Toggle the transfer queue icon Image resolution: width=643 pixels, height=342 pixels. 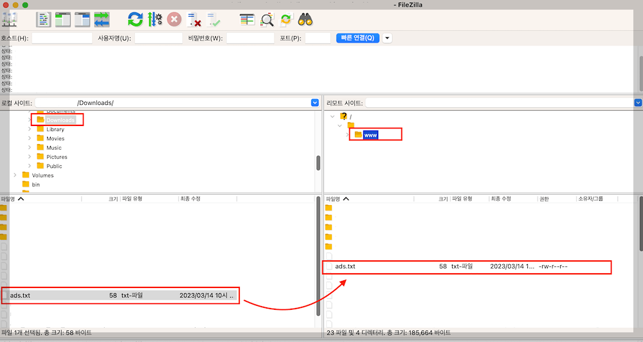[102, 19]
